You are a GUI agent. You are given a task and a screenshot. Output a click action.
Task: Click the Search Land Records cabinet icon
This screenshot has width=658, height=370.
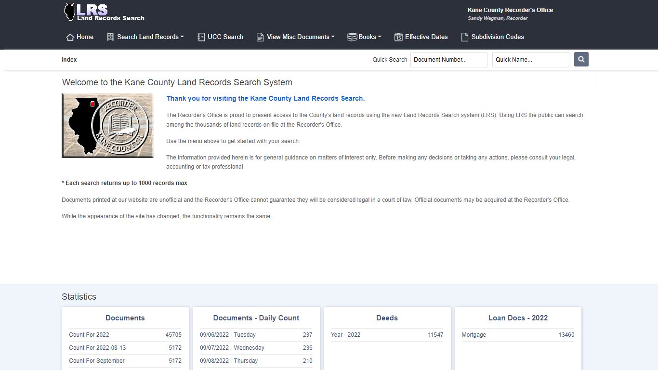(110, 37)
